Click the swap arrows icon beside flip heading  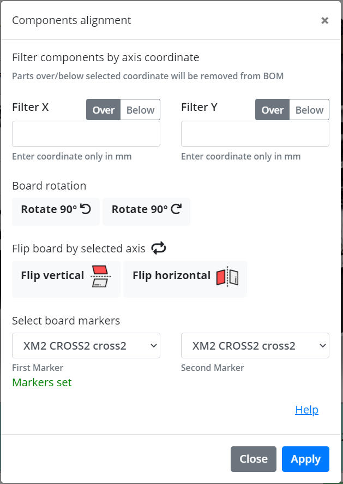pos(158,249)
